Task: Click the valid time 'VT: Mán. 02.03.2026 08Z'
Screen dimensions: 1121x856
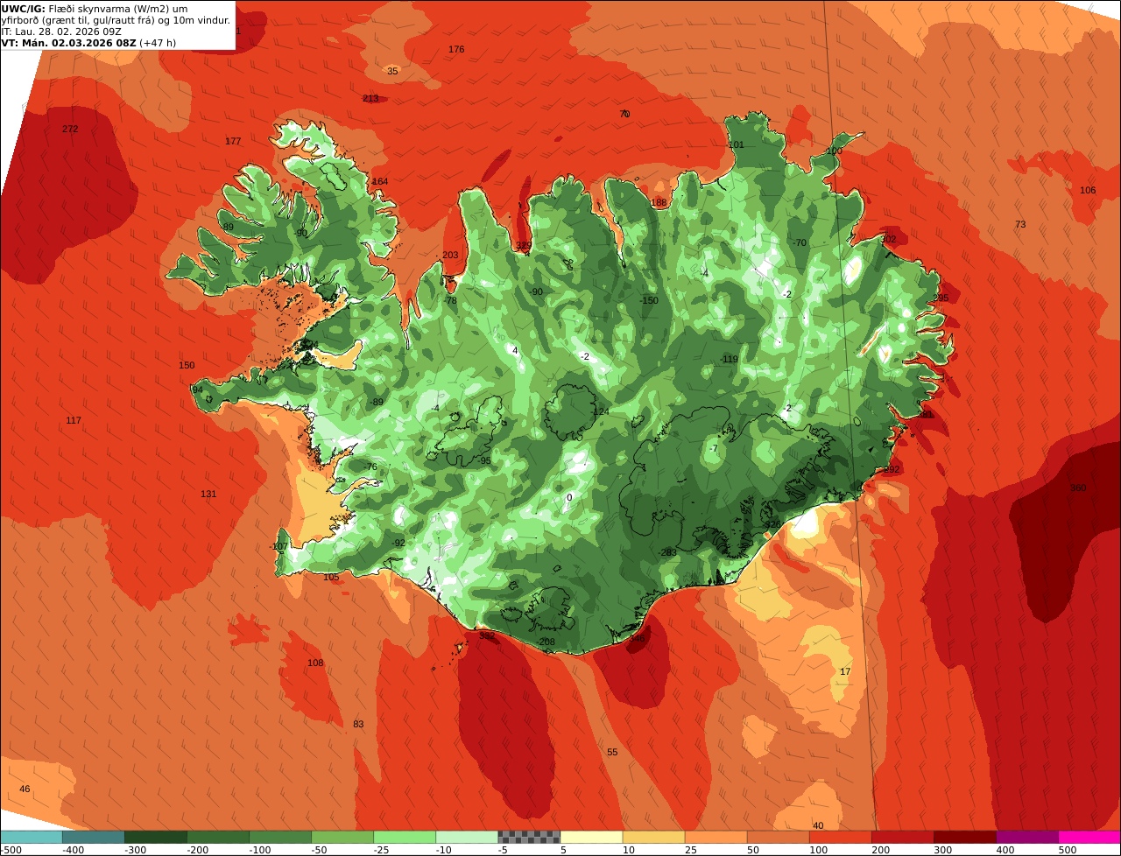Action: click(69, 42)
